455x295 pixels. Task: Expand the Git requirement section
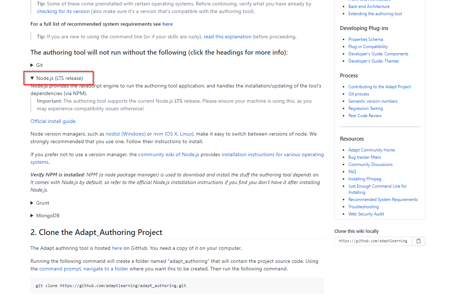[37, 65]
